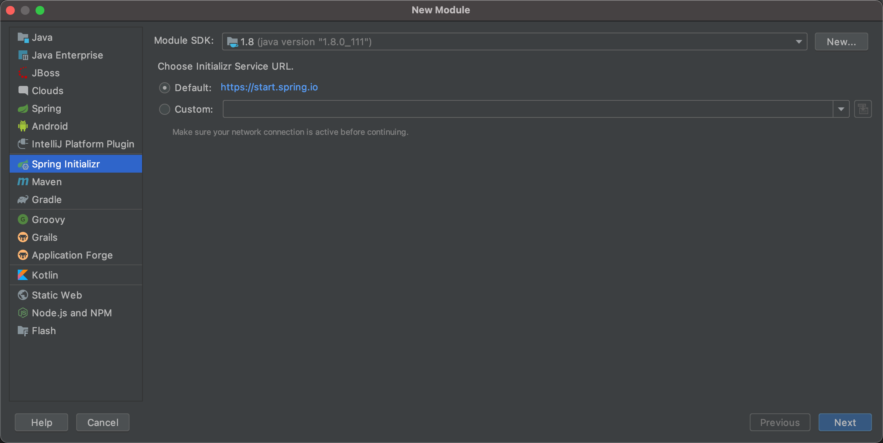Choose Maven in the module list
This screenshot has height=443, width=883.
[76, 182]
